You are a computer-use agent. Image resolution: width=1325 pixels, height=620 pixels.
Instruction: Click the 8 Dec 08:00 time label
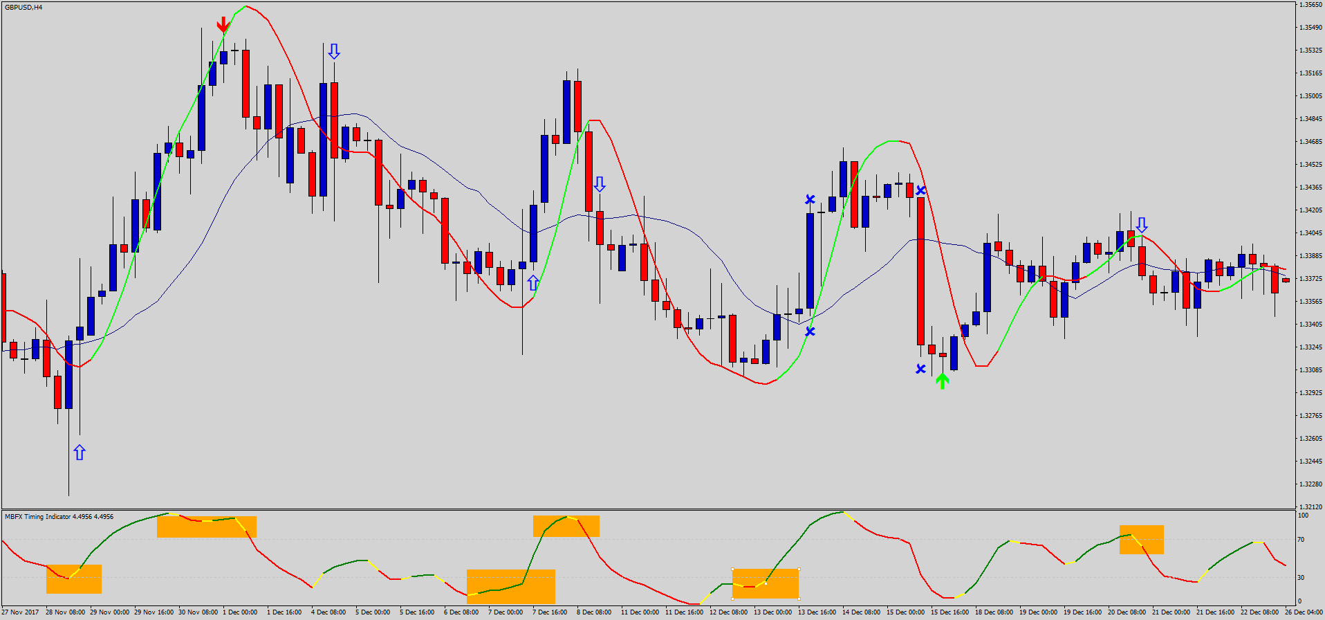[x=594, y=612]
